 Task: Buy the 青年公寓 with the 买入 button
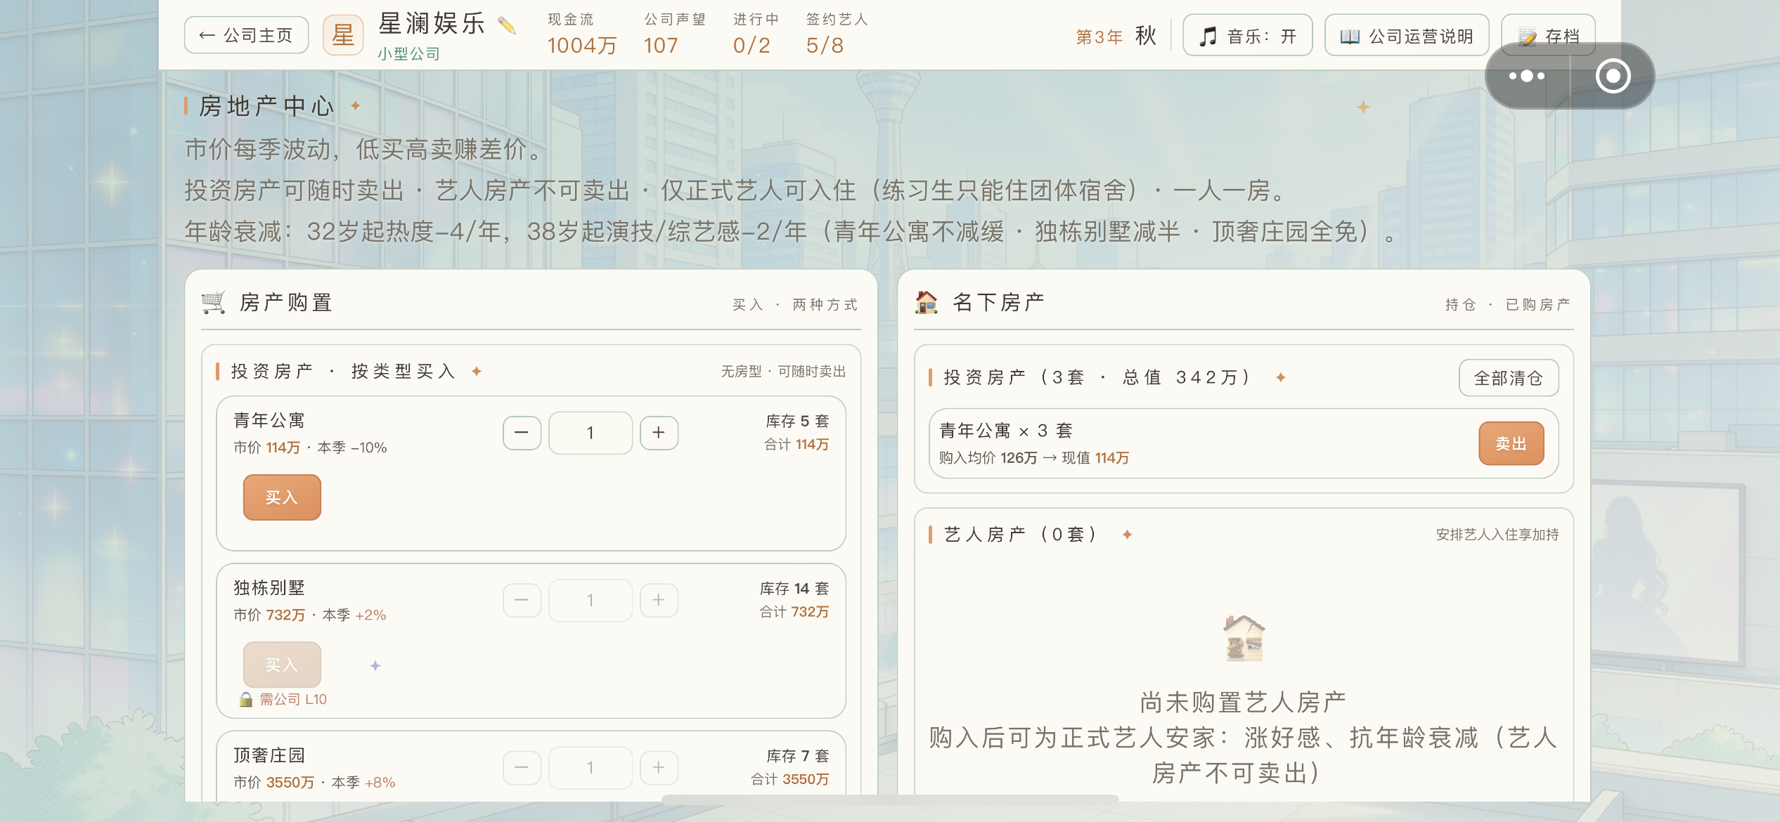tap(282, 497)
